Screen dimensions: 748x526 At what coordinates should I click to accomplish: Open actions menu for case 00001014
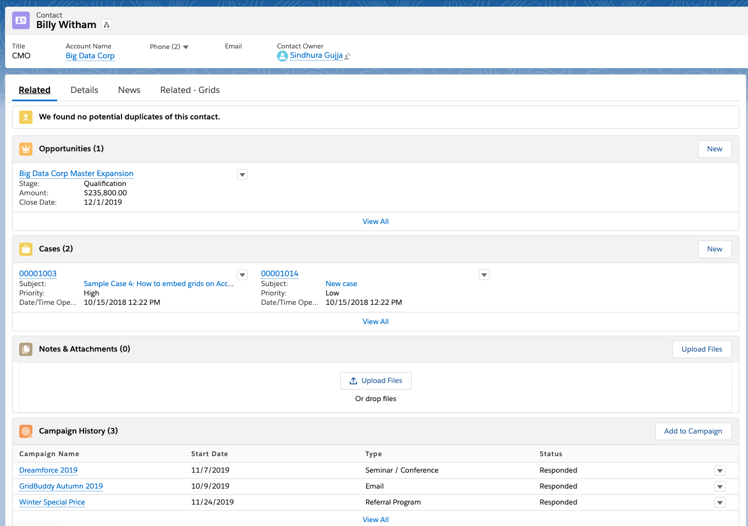click(x=484, y=275)
